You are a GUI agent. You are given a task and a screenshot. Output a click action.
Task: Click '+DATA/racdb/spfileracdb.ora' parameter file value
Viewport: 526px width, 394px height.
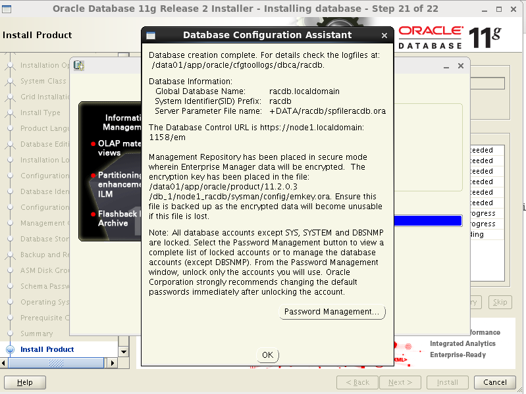pyautogui.click(x=327, y=111)
